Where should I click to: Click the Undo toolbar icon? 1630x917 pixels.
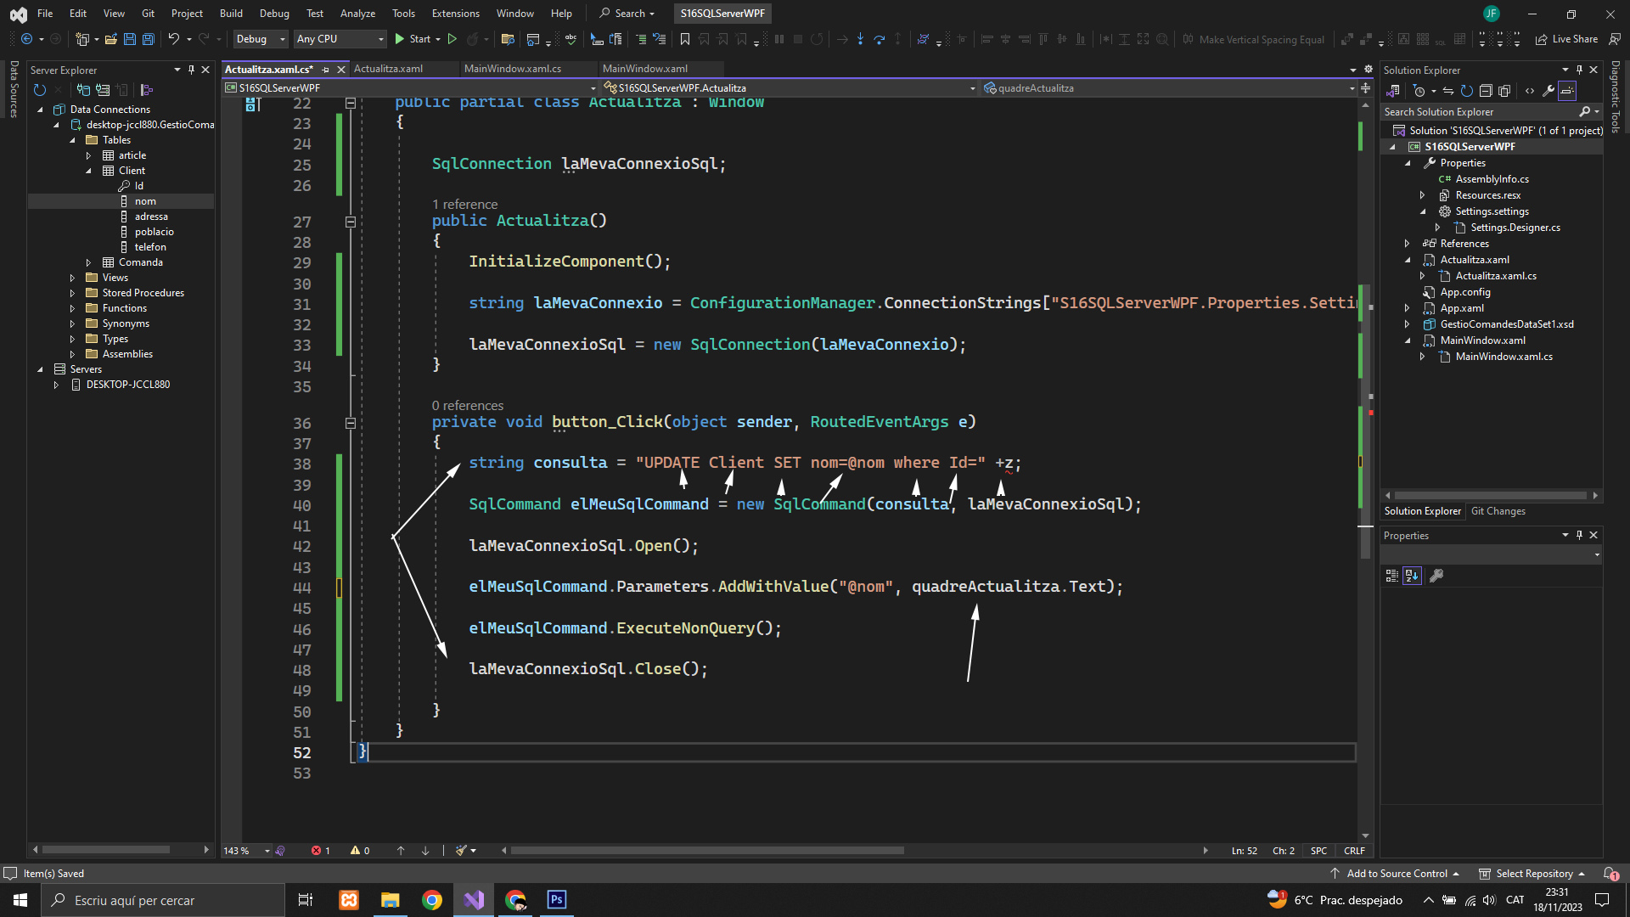point(173,39)
